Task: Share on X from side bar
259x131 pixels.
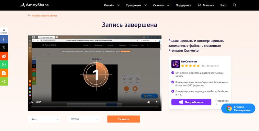Action: tap(4, 48)
